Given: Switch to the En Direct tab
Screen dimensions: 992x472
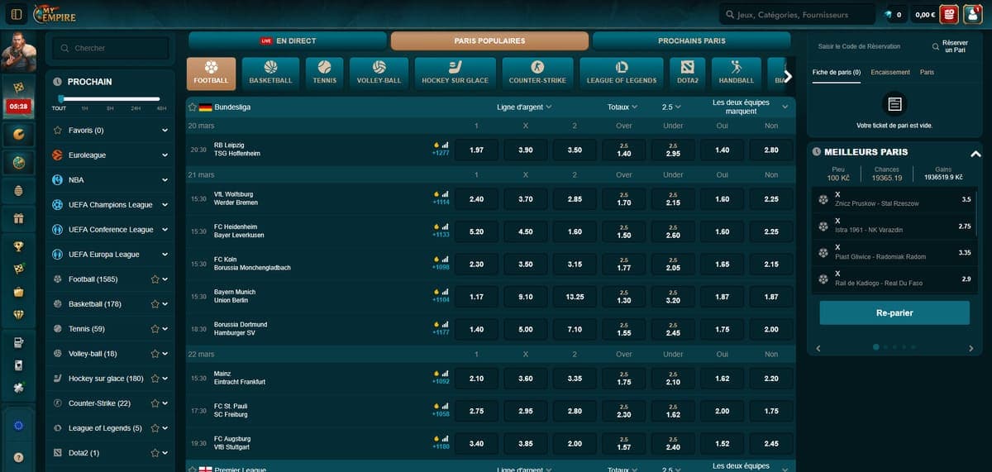Looking at the screenshot, I should [288, 41].
